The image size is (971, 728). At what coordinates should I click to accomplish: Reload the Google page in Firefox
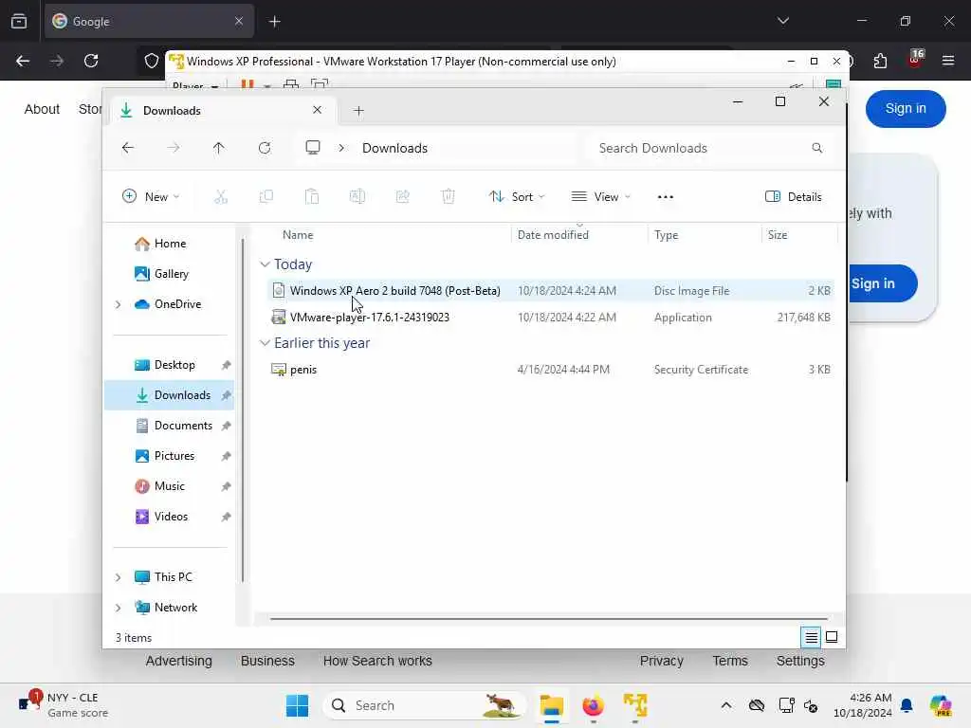[x=91, y=61]
